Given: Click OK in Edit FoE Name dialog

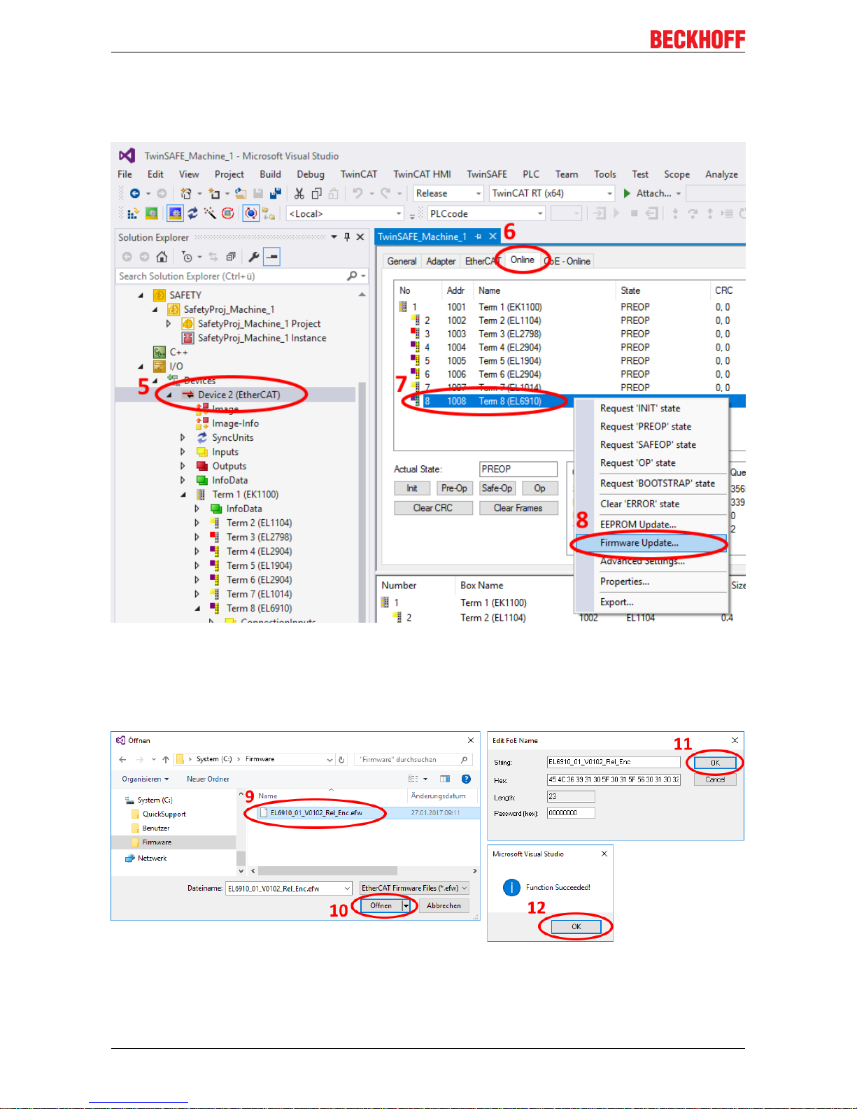Looking at the screenshot, I should tap(715, 763).
